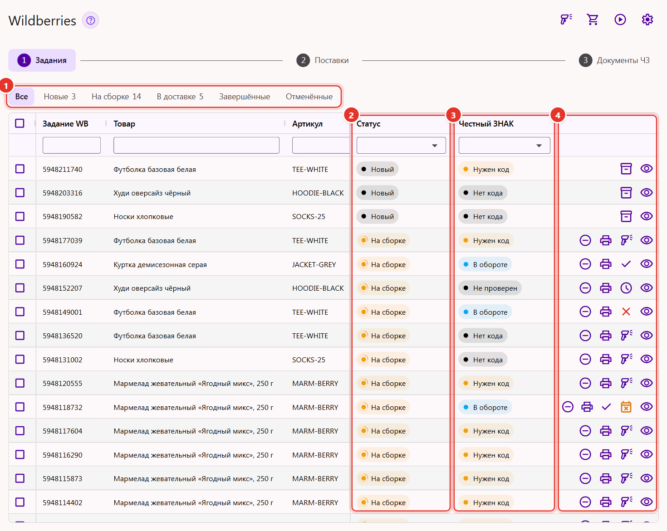
Task: Open the Честный ЗНАК filter dropdown
Action: pos(505,146)
